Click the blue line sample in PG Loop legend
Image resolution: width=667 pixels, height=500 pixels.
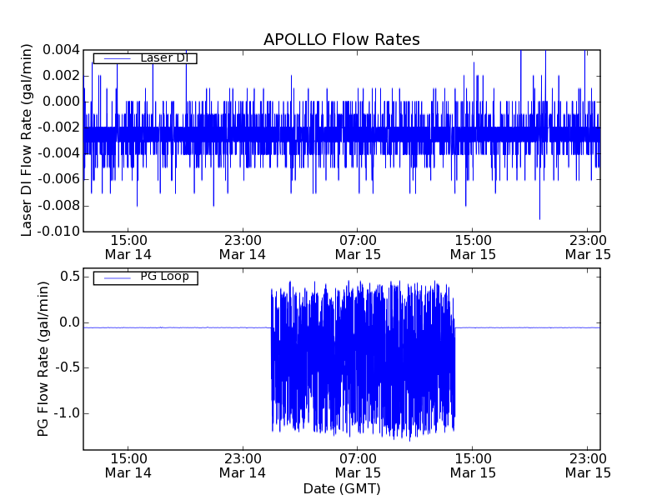pos(115,277)
